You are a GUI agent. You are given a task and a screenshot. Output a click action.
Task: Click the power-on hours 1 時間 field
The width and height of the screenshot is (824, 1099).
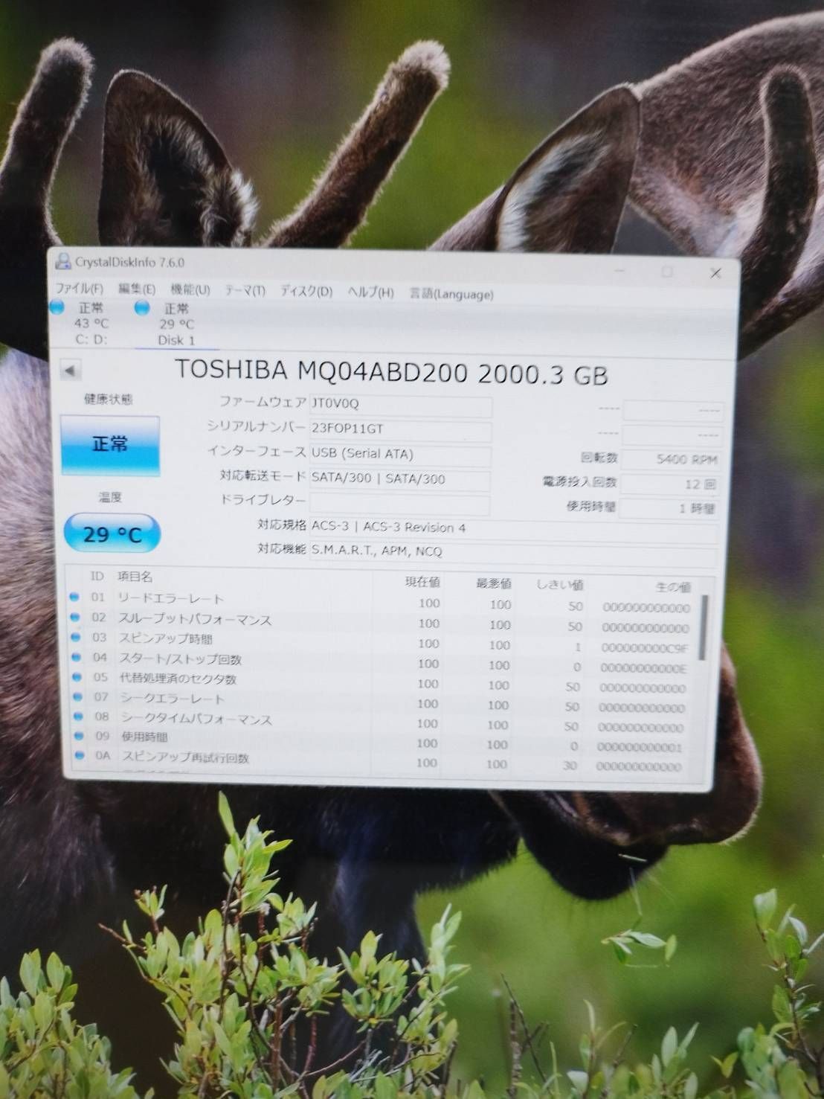[x=669, y=508]
